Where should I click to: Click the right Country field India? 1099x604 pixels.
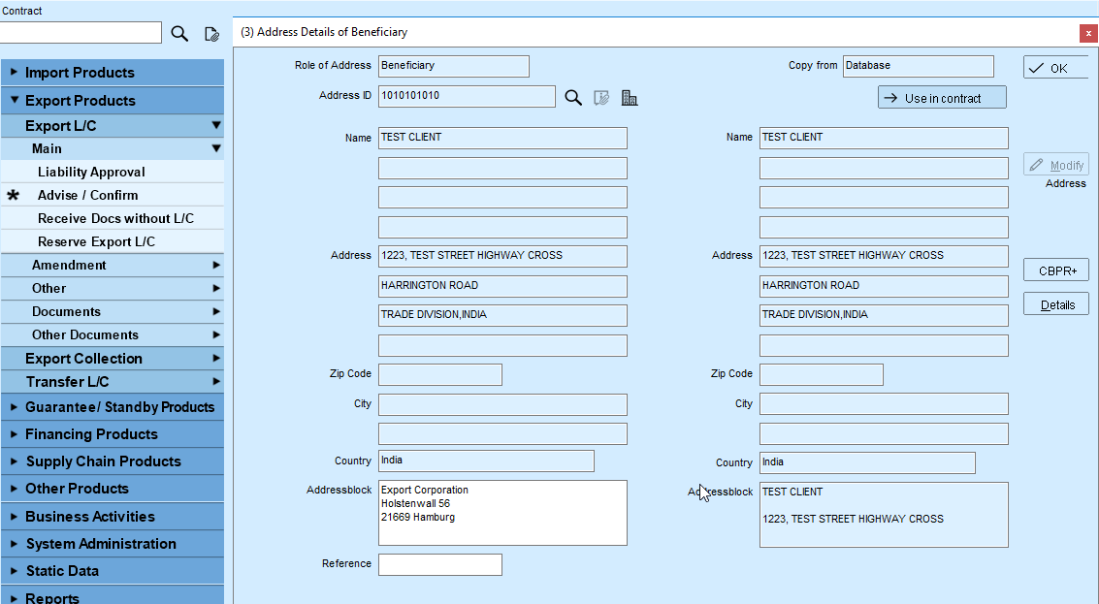click(867, 462)
